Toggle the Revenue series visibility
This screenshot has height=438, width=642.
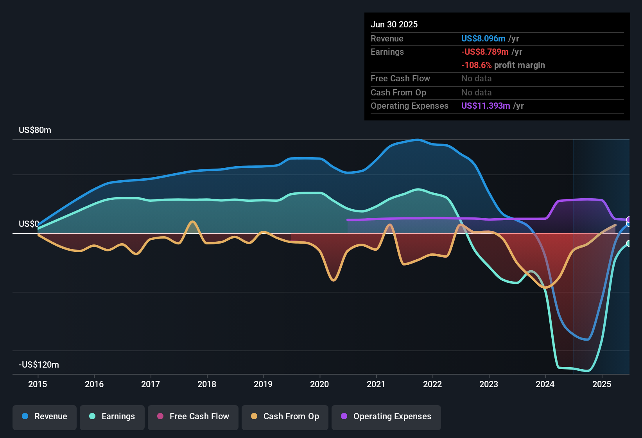point(44,416)
